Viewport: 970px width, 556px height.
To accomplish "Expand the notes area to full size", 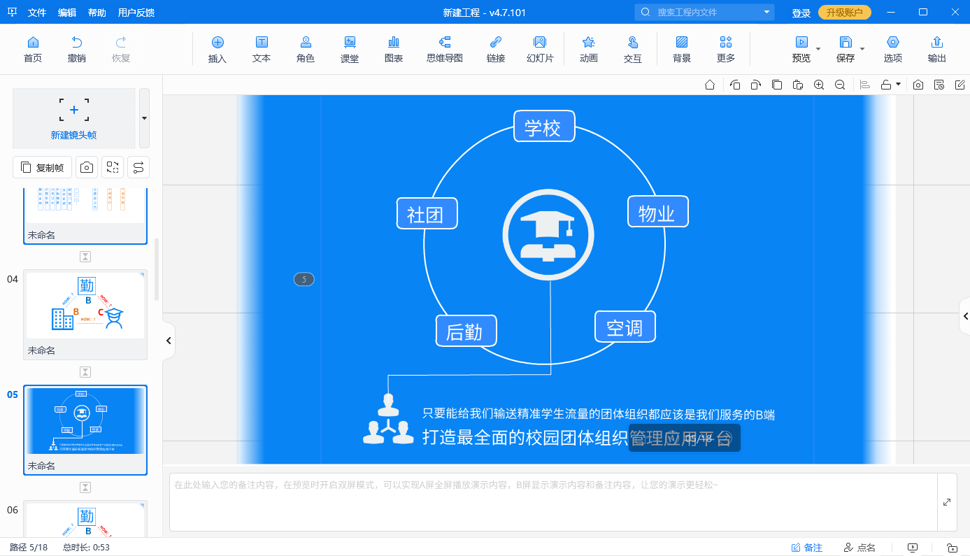I will click(x=947, y=502).
